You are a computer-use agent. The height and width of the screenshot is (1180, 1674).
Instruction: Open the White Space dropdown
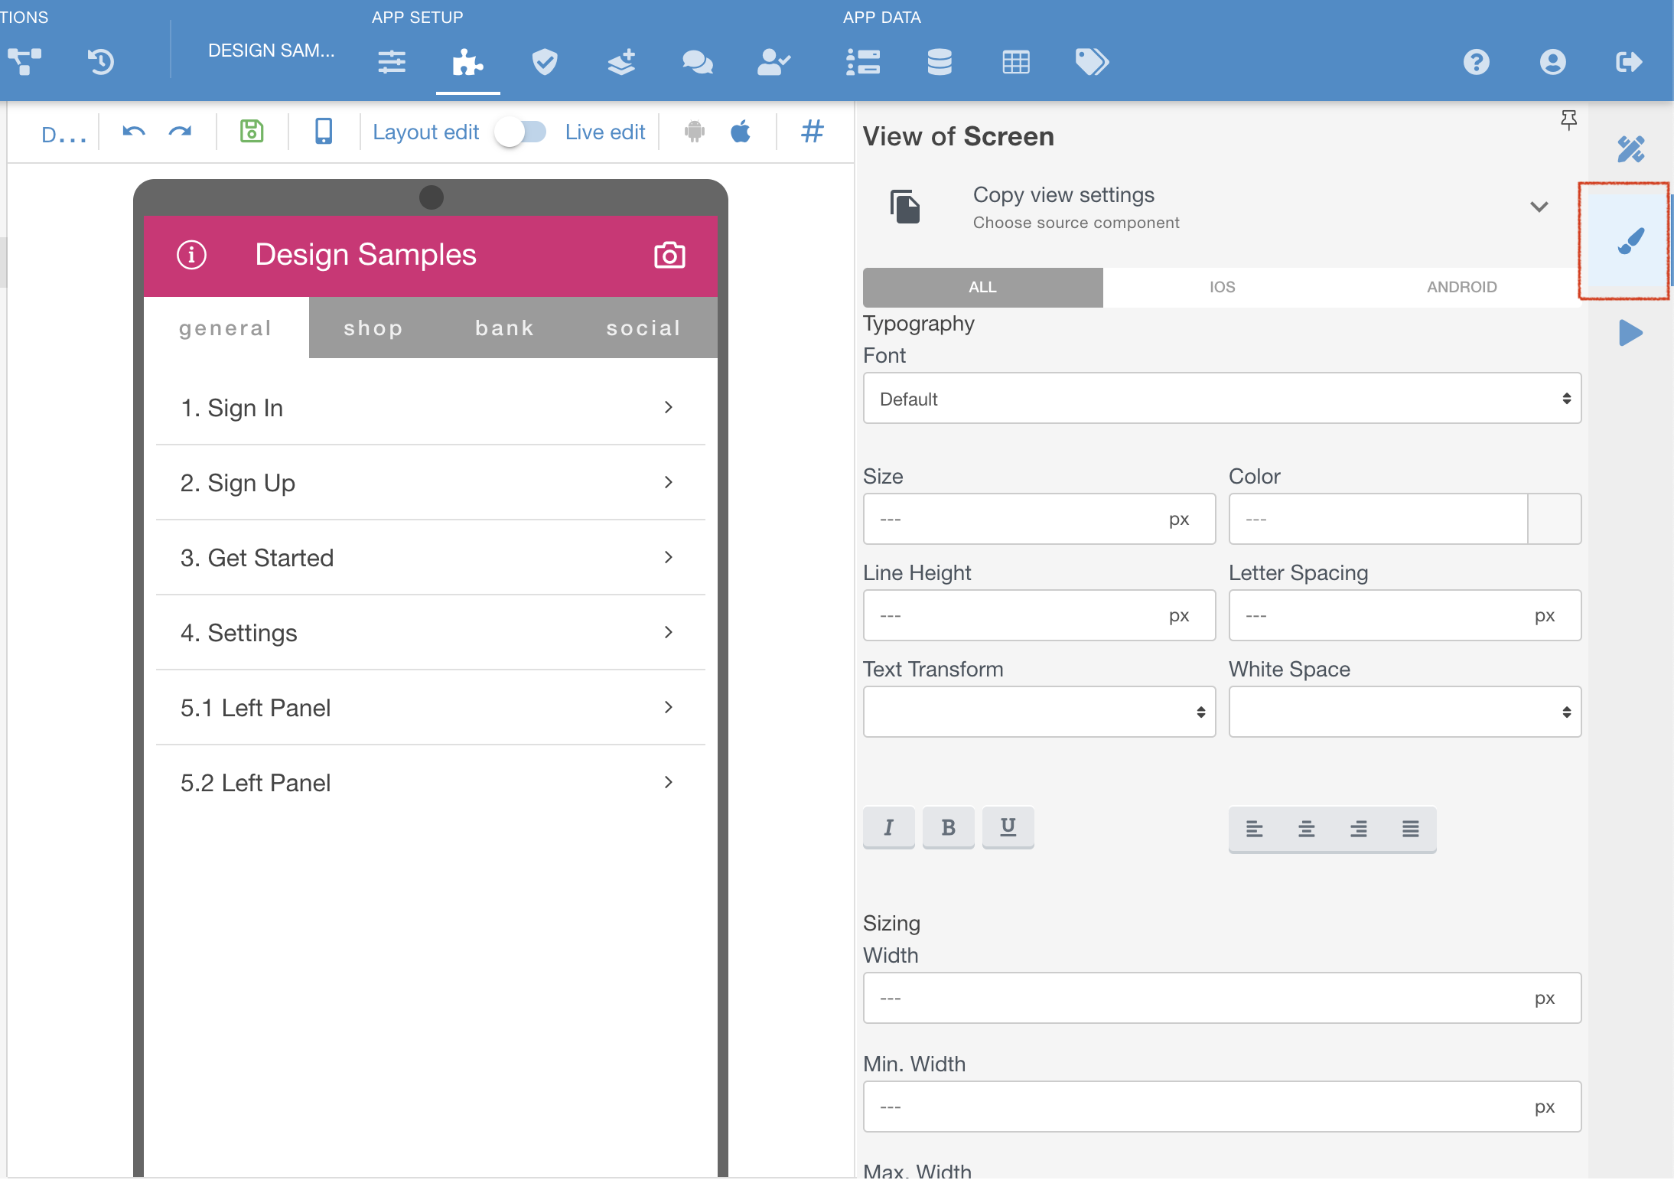pos(1405,712)
